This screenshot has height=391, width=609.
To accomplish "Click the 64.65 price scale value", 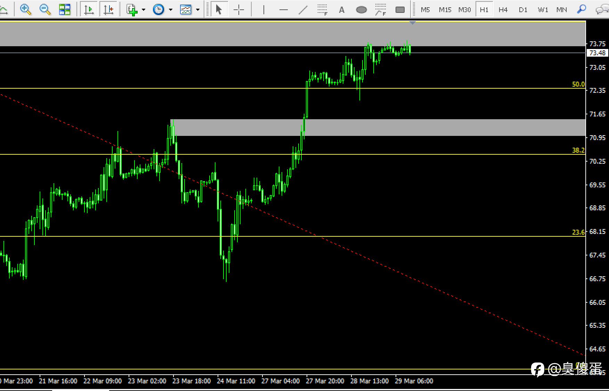I will coord(597,349).
